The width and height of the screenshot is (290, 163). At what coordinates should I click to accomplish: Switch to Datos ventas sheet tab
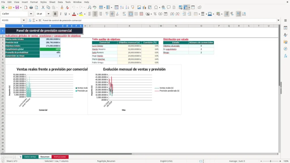pyautogui.click(x=30, y=157)
